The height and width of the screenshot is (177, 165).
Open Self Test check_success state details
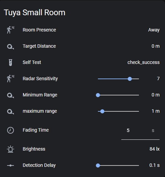pyautogui.click(x=144, y=62)
